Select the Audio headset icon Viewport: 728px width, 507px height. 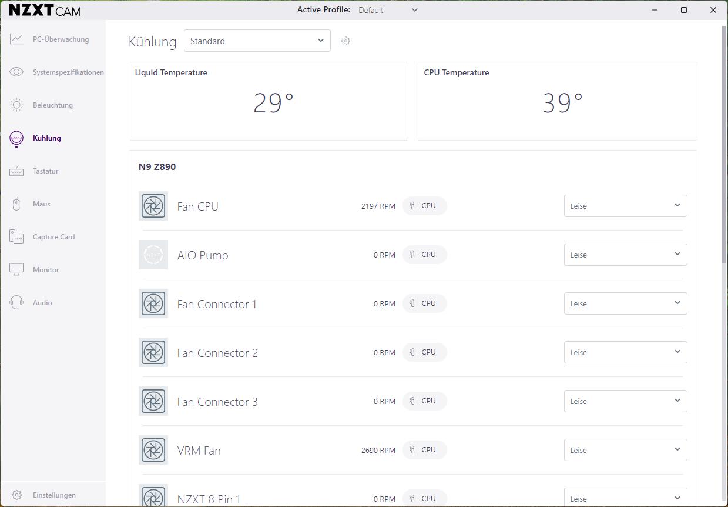[x=16, y=303]
